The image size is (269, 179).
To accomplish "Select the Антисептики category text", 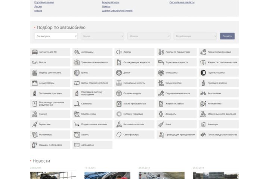I will pyautogui.click(x=214, y=104).
